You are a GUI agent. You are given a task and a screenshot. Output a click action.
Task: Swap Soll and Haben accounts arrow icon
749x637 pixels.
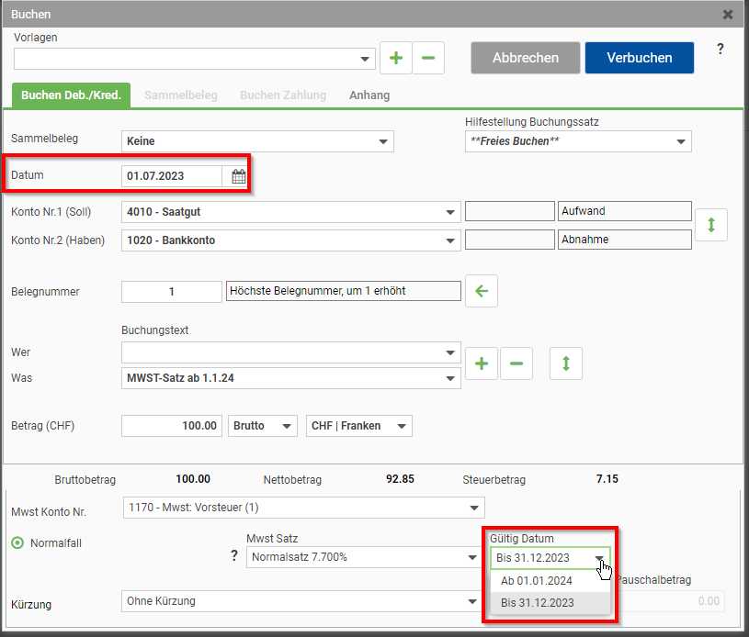(x=711, y=225)
